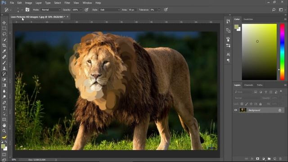Select the Blur droplet tool
This screenshot has height=162, width=288.
(x=4, y=91)
